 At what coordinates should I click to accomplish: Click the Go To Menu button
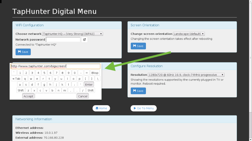(144, 108)
